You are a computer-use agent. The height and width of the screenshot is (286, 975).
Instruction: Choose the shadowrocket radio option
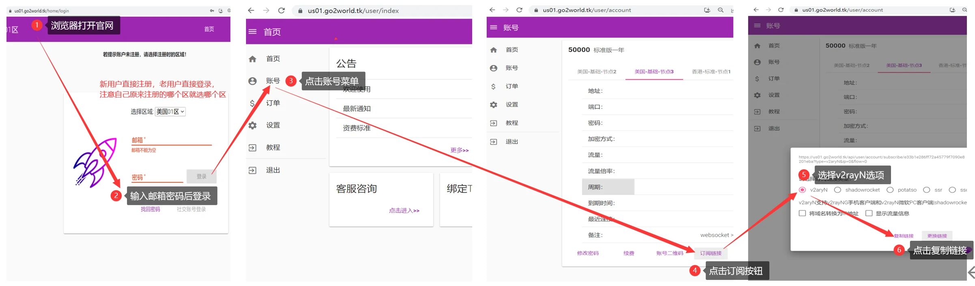point(837,190)
